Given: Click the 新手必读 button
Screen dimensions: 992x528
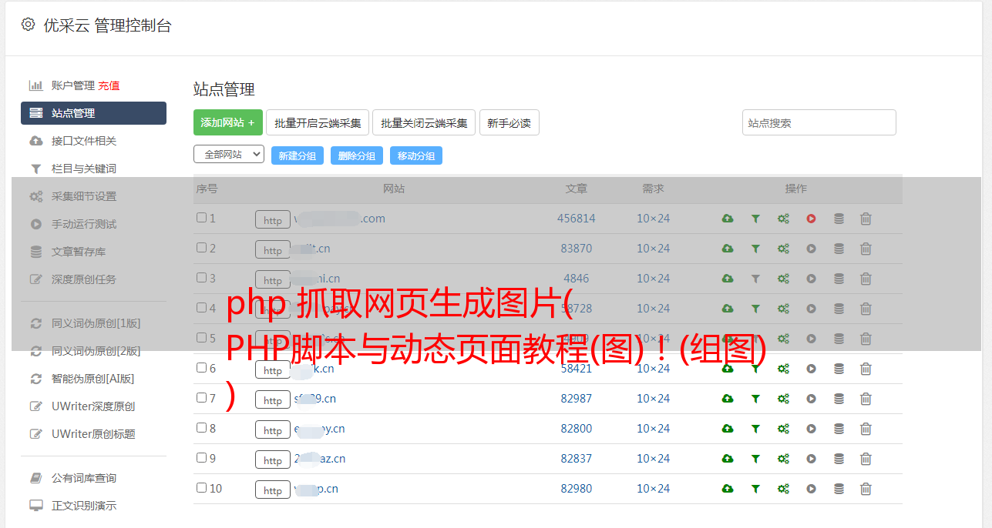Looking at the screenshot, I should [x=509, y=122].
